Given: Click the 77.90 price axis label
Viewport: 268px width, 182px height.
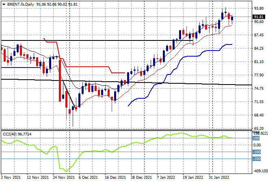Looking at the screenshot, I should (259, 75).
